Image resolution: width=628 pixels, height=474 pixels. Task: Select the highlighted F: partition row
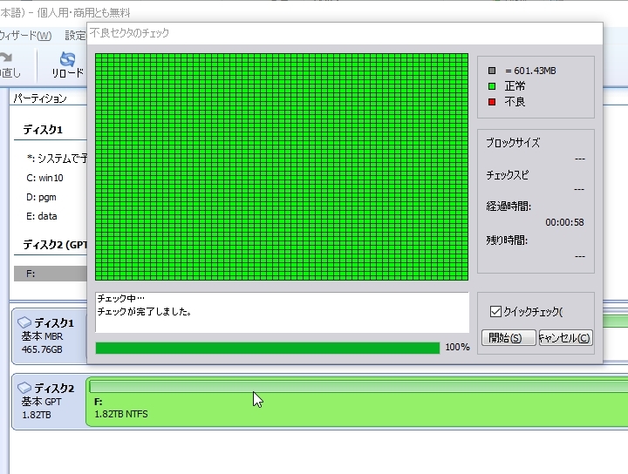tap(51, 274)
